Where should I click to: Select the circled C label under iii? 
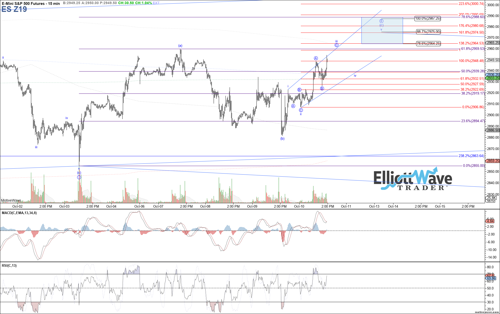click(x=336, y=45)
